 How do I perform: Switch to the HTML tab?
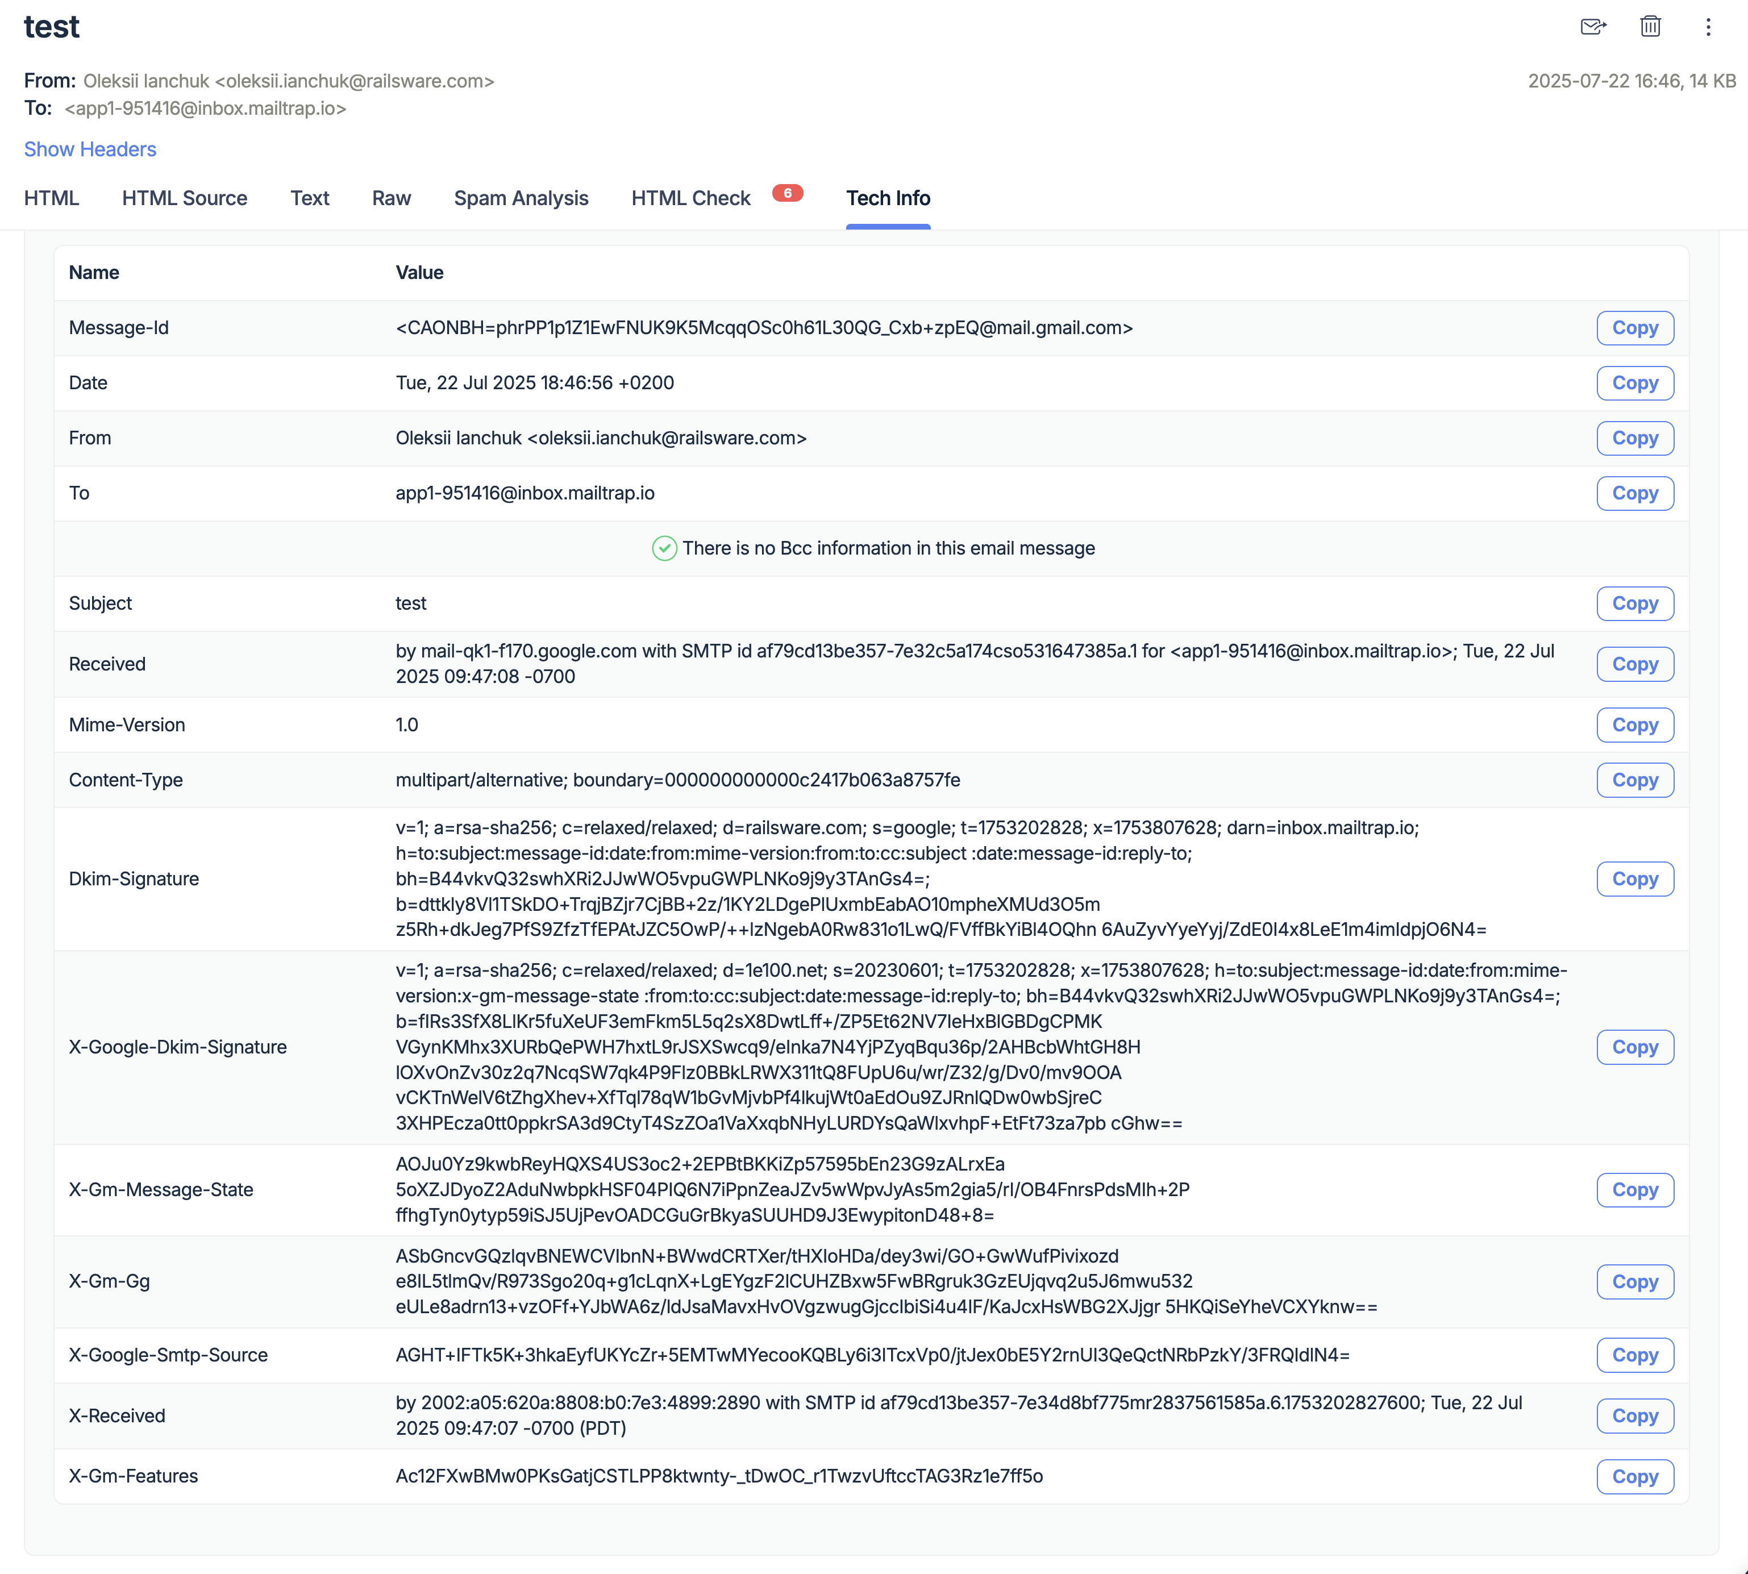pos(52,198)
